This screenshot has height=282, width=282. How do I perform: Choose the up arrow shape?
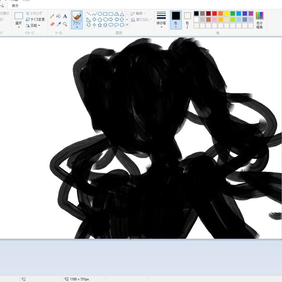[x=122, y=19]
